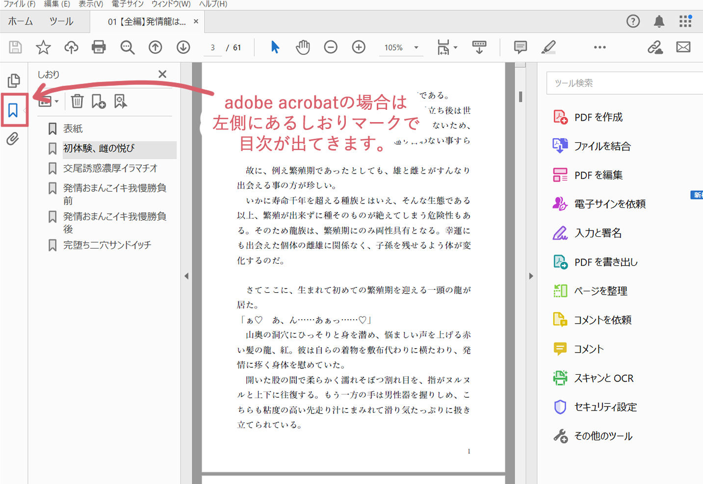Open the 表示(V) menu
Screen dimensions: 703x484
[x=91, y=4]
